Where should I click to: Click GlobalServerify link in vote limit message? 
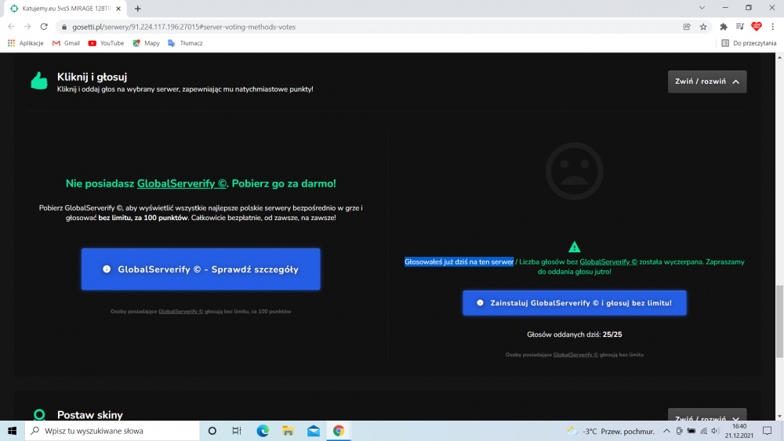pyautogui.click(x=608, y=262)
